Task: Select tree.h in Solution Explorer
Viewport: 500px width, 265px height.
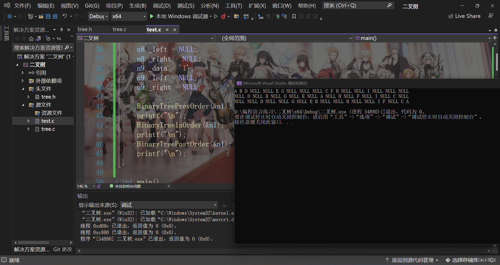Action: [48, 97]
